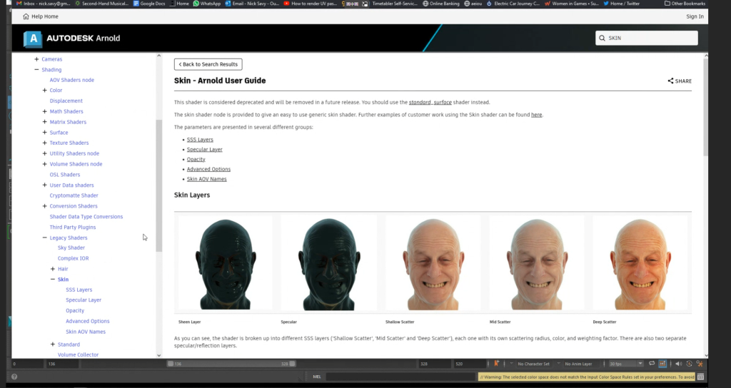Open Opacity link in content list

coord(196,159)
